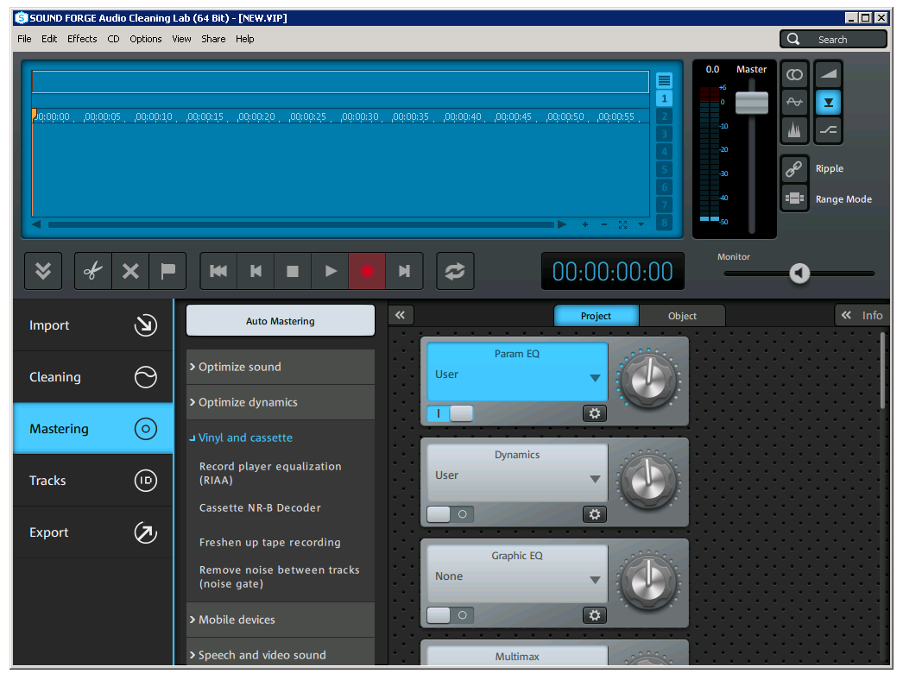
Task: Open the Share menu
Action: (x=213, y=39)
